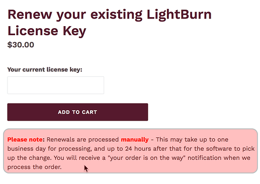Viewport: 260px width, 184px height.
Task: Click the "business day for processing" text
Action: [49, 149]
